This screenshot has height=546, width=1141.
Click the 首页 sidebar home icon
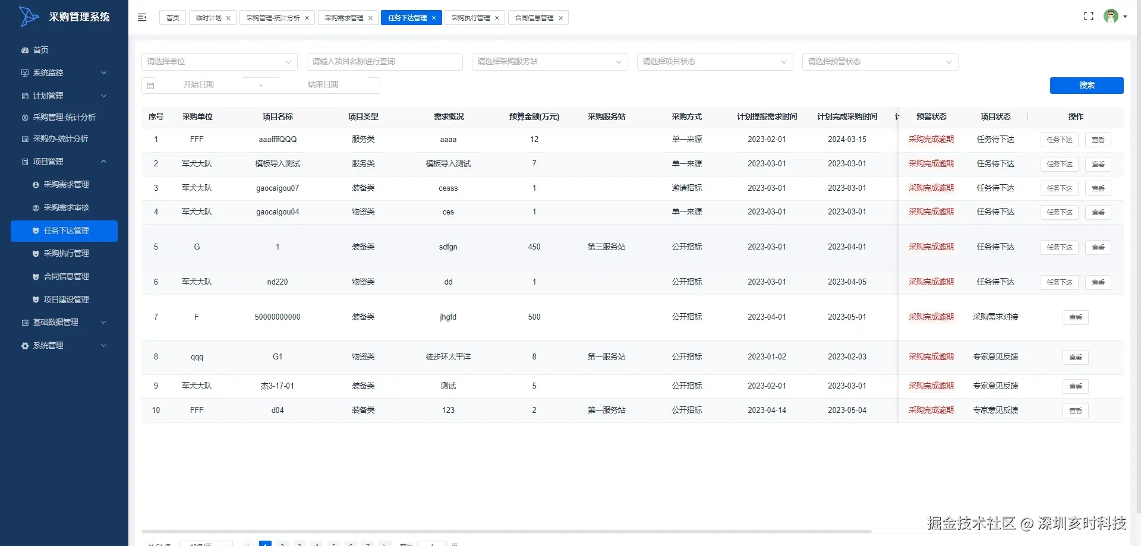25,51
